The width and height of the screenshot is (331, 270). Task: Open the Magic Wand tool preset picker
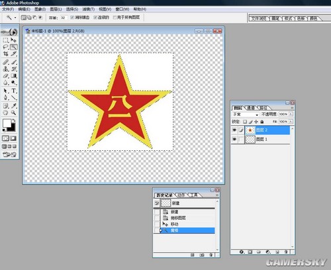[x=15, y=18]
